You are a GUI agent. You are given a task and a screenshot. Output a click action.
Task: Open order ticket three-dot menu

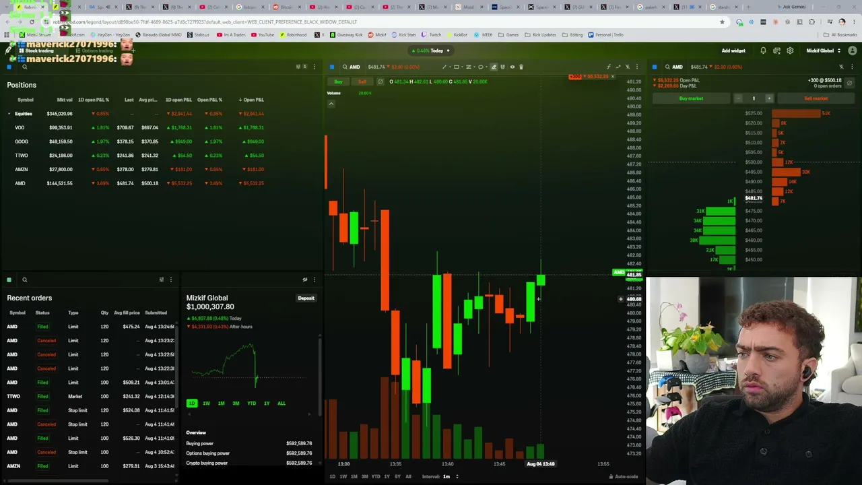(x=853, y=67)
